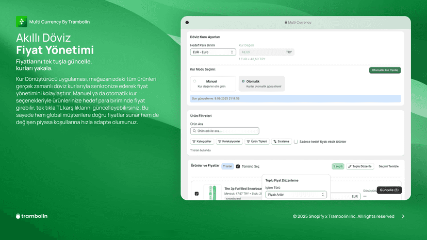The width and height of the screenshot is (427, 240).
Task: Click the Multi Currency green app logo
Action: point(22,22)
